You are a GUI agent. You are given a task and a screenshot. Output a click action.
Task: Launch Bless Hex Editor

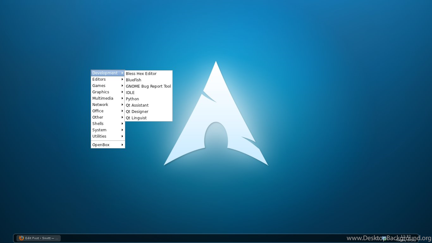pyautogui.click(x=141, y=74)
